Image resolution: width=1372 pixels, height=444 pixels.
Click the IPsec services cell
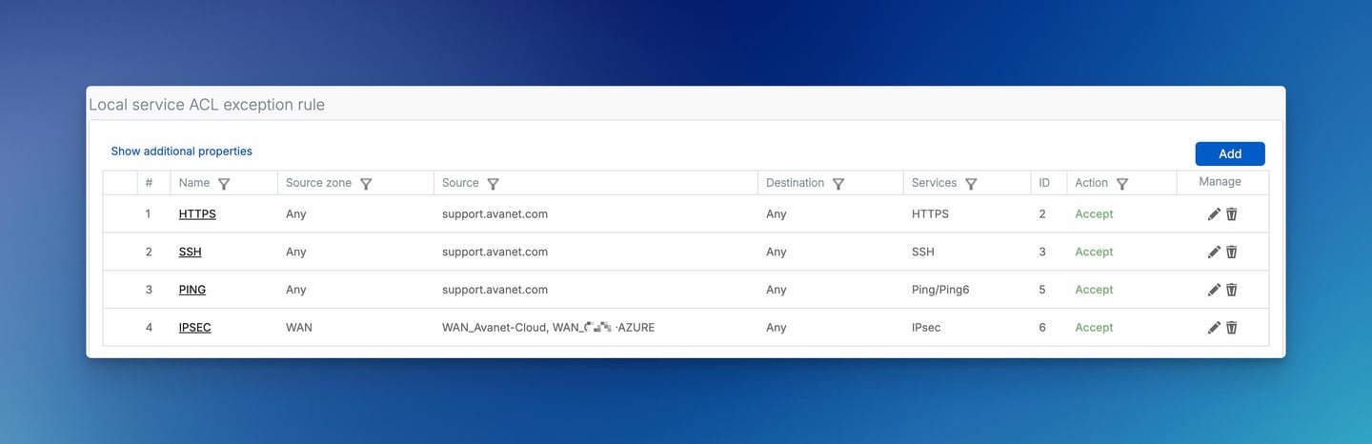[926, 328]
